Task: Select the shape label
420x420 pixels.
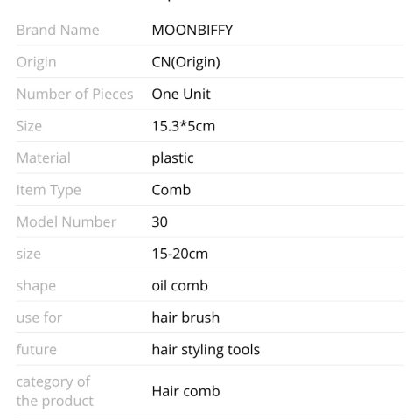Action: (36, 286)
